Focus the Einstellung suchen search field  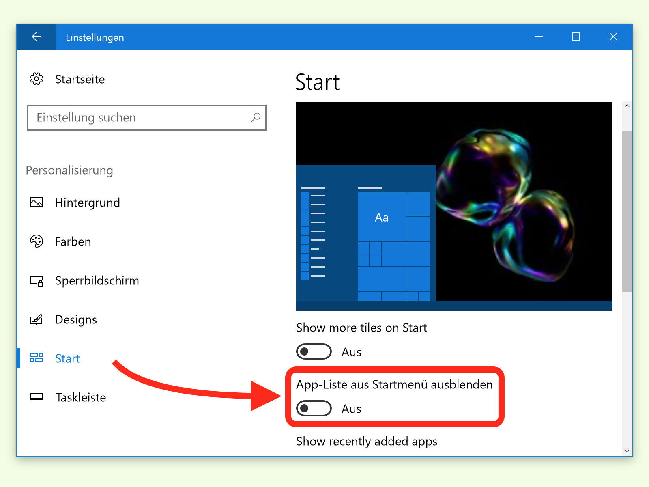click(x=147, y=118)
